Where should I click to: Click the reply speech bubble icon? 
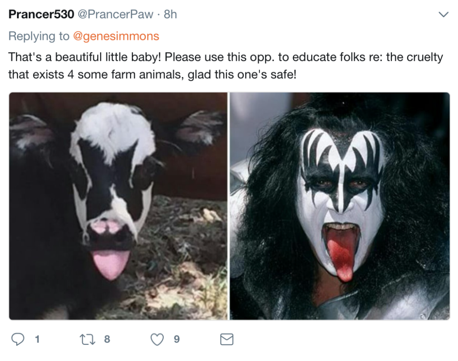pos(18,340)
